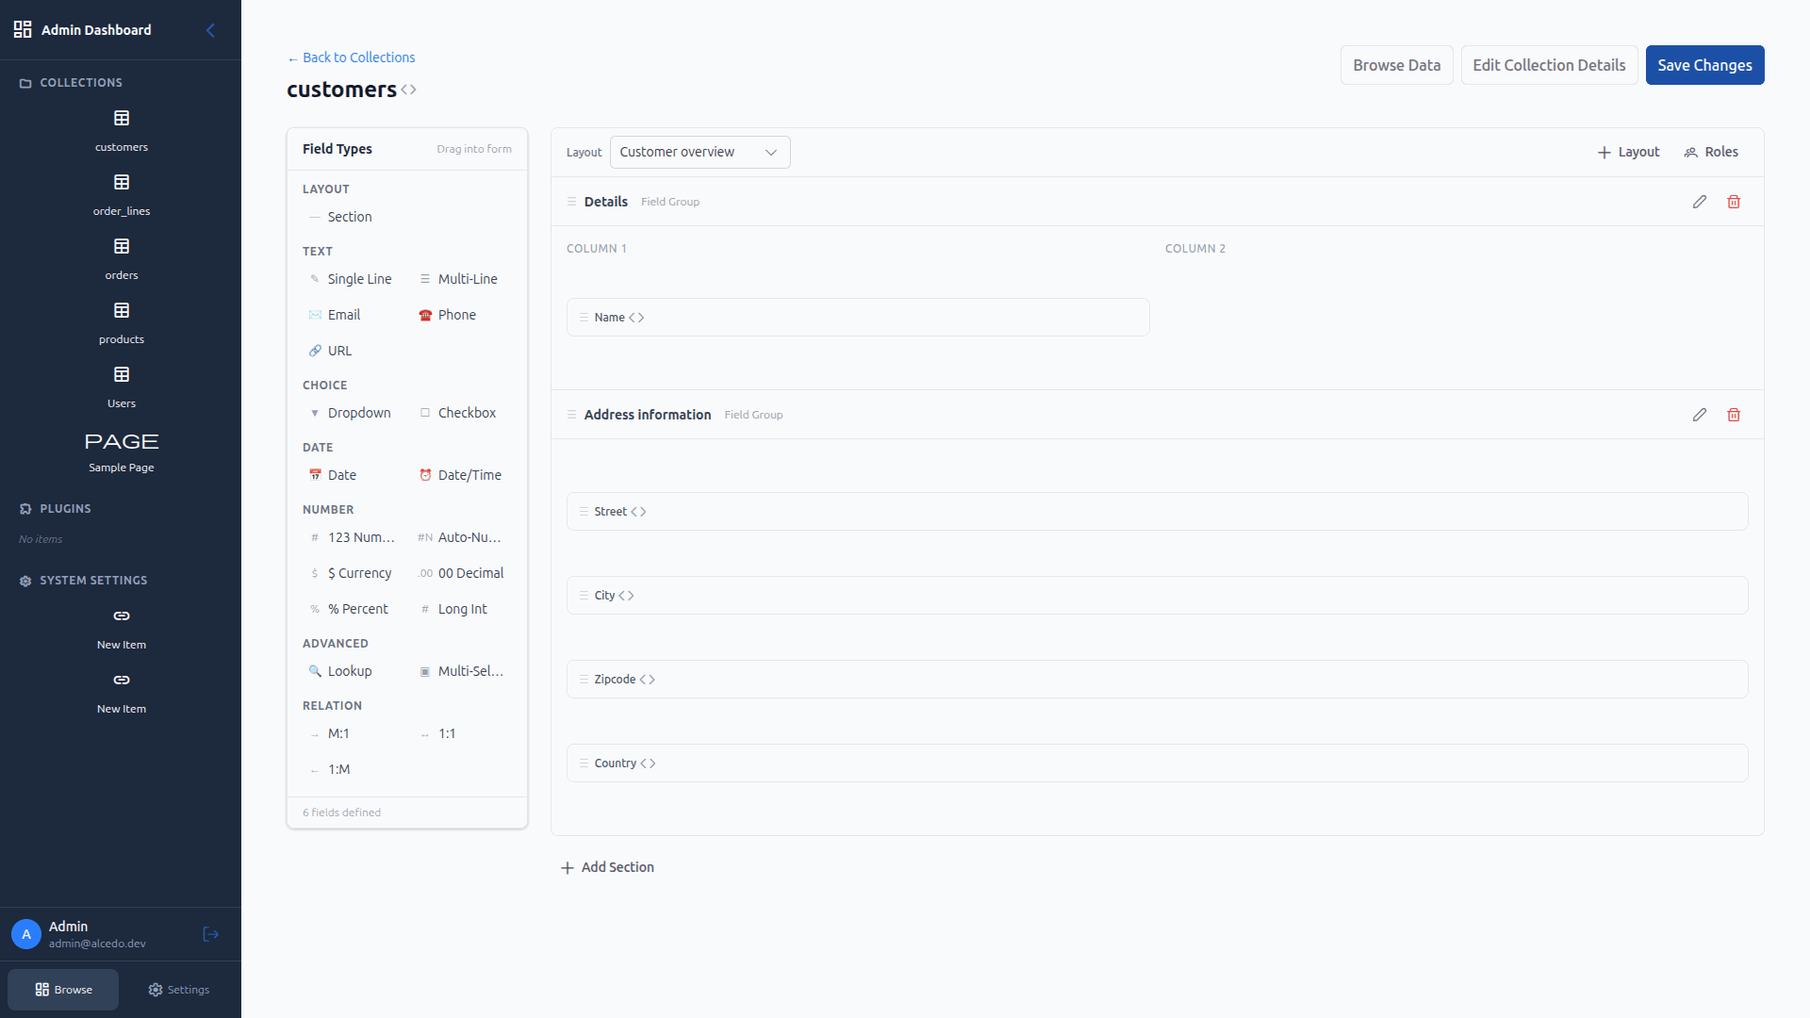Image resolution: width=1810 pixels, height=1018 pixels.
Task: Collapse the sidebar with the chevron arrow
Action: coord(210,30)
